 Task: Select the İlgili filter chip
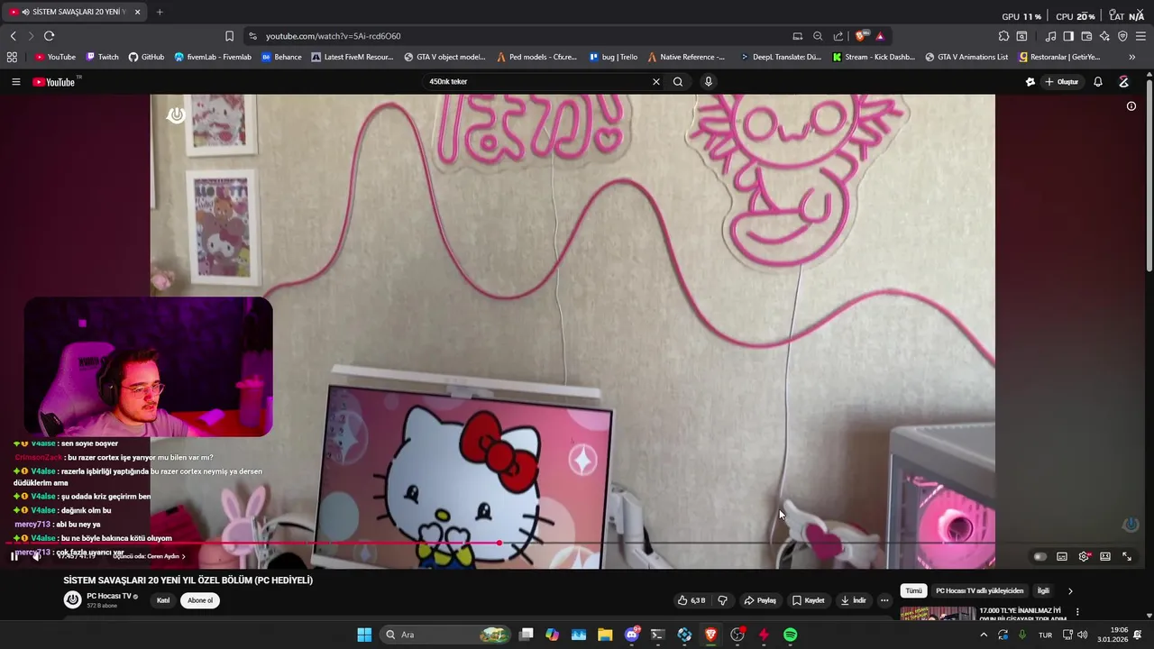[x=1043, y=591]
